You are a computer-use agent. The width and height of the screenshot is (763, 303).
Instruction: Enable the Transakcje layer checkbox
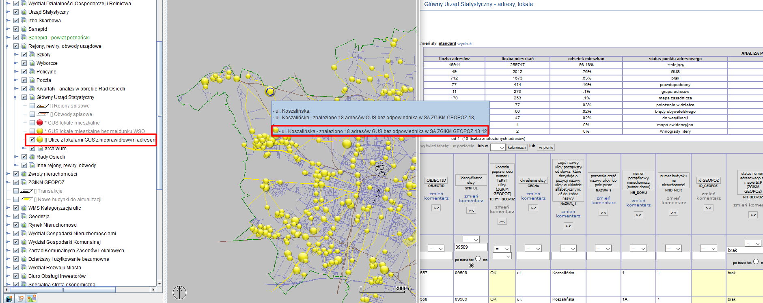[16, 191]
